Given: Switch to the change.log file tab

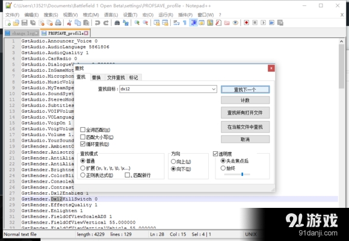Looking at the screenshot, I should coord(22,33).
